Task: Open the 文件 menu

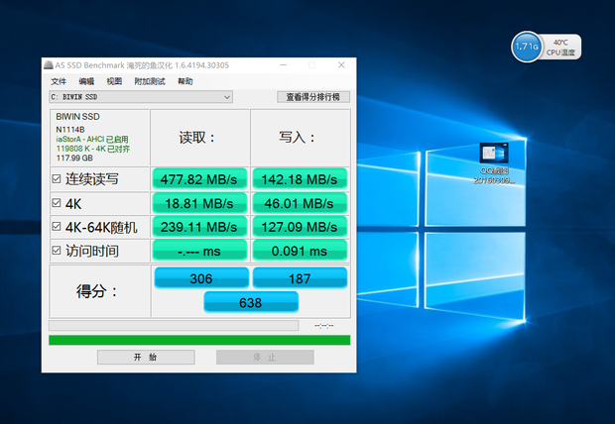Action: pos(59,81)
